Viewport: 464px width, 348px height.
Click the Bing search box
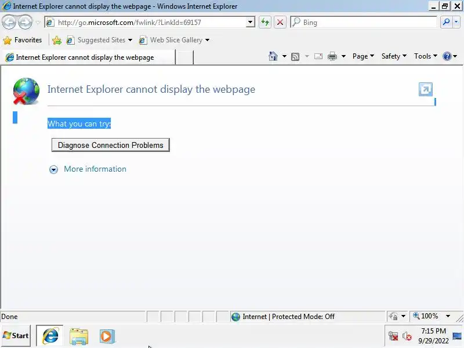[x=364, y=23]
